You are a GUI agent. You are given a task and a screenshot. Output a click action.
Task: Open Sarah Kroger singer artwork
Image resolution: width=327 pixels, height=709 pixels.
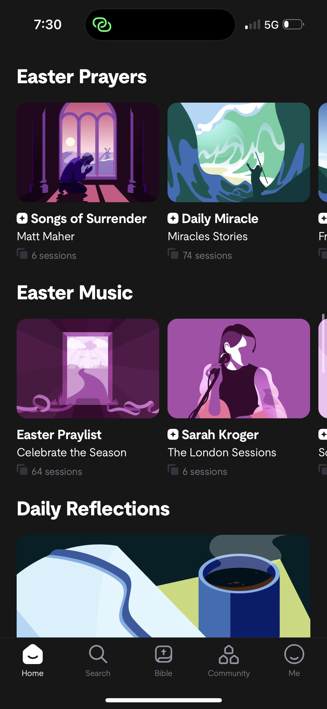click(239, 368)
